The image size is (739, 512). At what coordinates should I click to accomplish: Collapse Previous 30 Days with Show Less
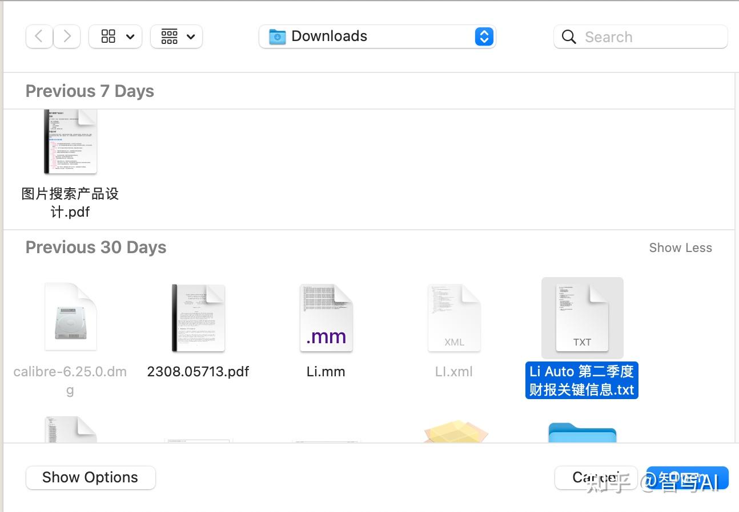tap(680, 247)
